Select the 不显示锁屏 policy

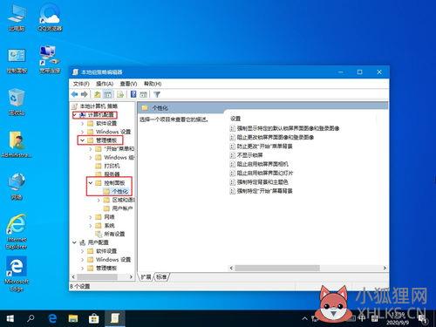pyautogui.click(x=247, y=155)
